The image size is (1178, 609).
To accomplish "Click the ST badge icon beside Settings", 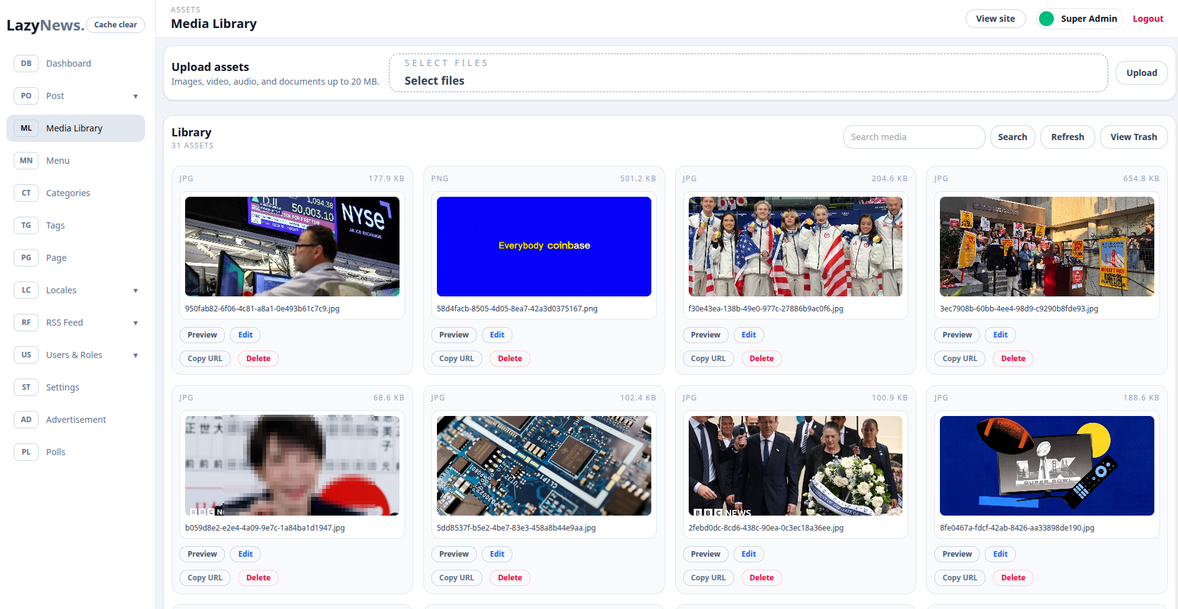I will coord(26,387).
